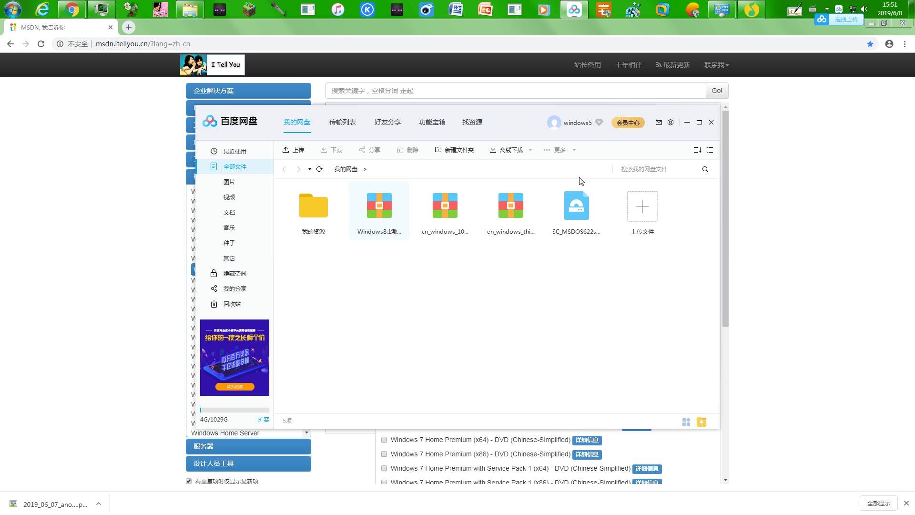915x515 pixels.
Task: Check Home Premium with Service Pack 1 (x64) checkbox
Action: tap(384, 469)
